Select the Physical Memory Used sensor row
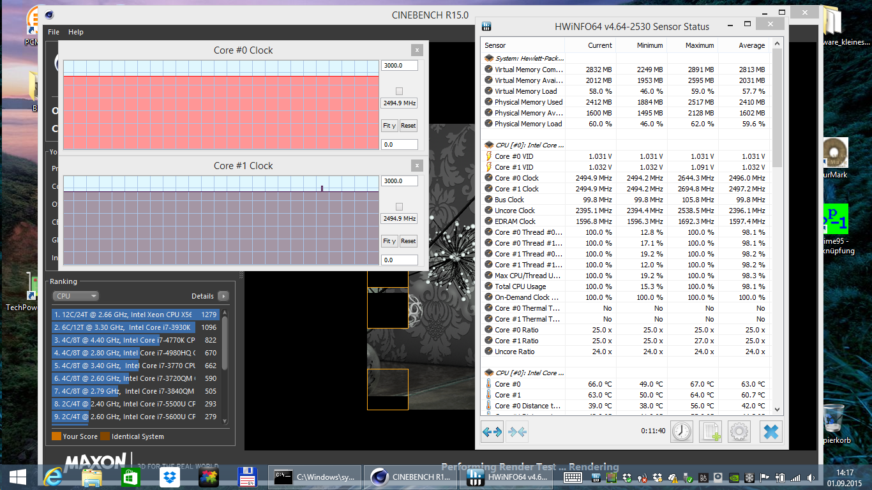872x490 pixels. 626,102
